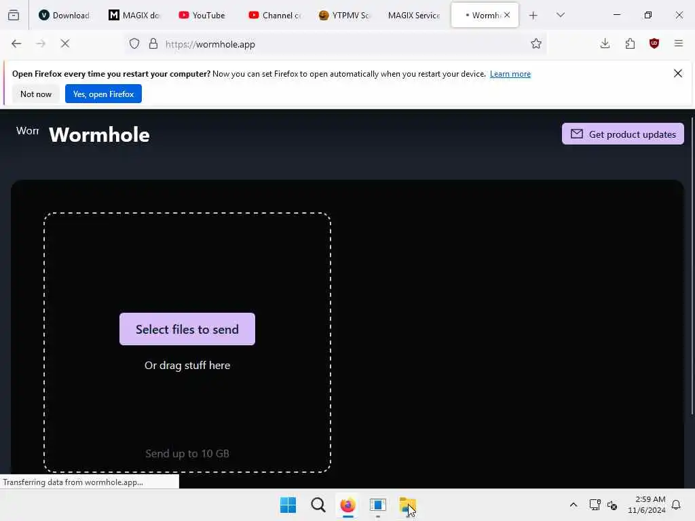Switch to the YouTube tab
Screen dimensions: 695x521
tap(202, 15)
